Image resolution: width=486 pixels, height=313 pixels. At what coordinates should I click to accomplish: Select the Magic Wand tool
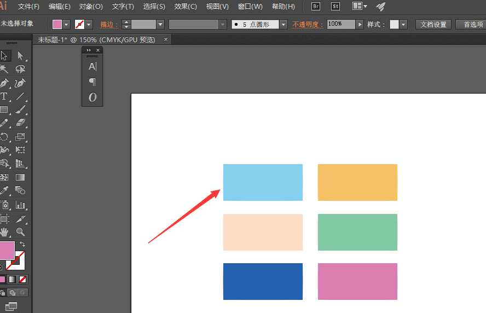pyautogui.click(x=4, y=69)
